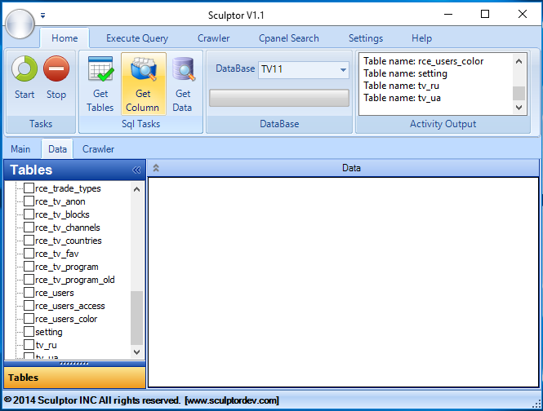543x411 pixels.
Task: Check the rce_users table checkbox
Action: (29, 293)
